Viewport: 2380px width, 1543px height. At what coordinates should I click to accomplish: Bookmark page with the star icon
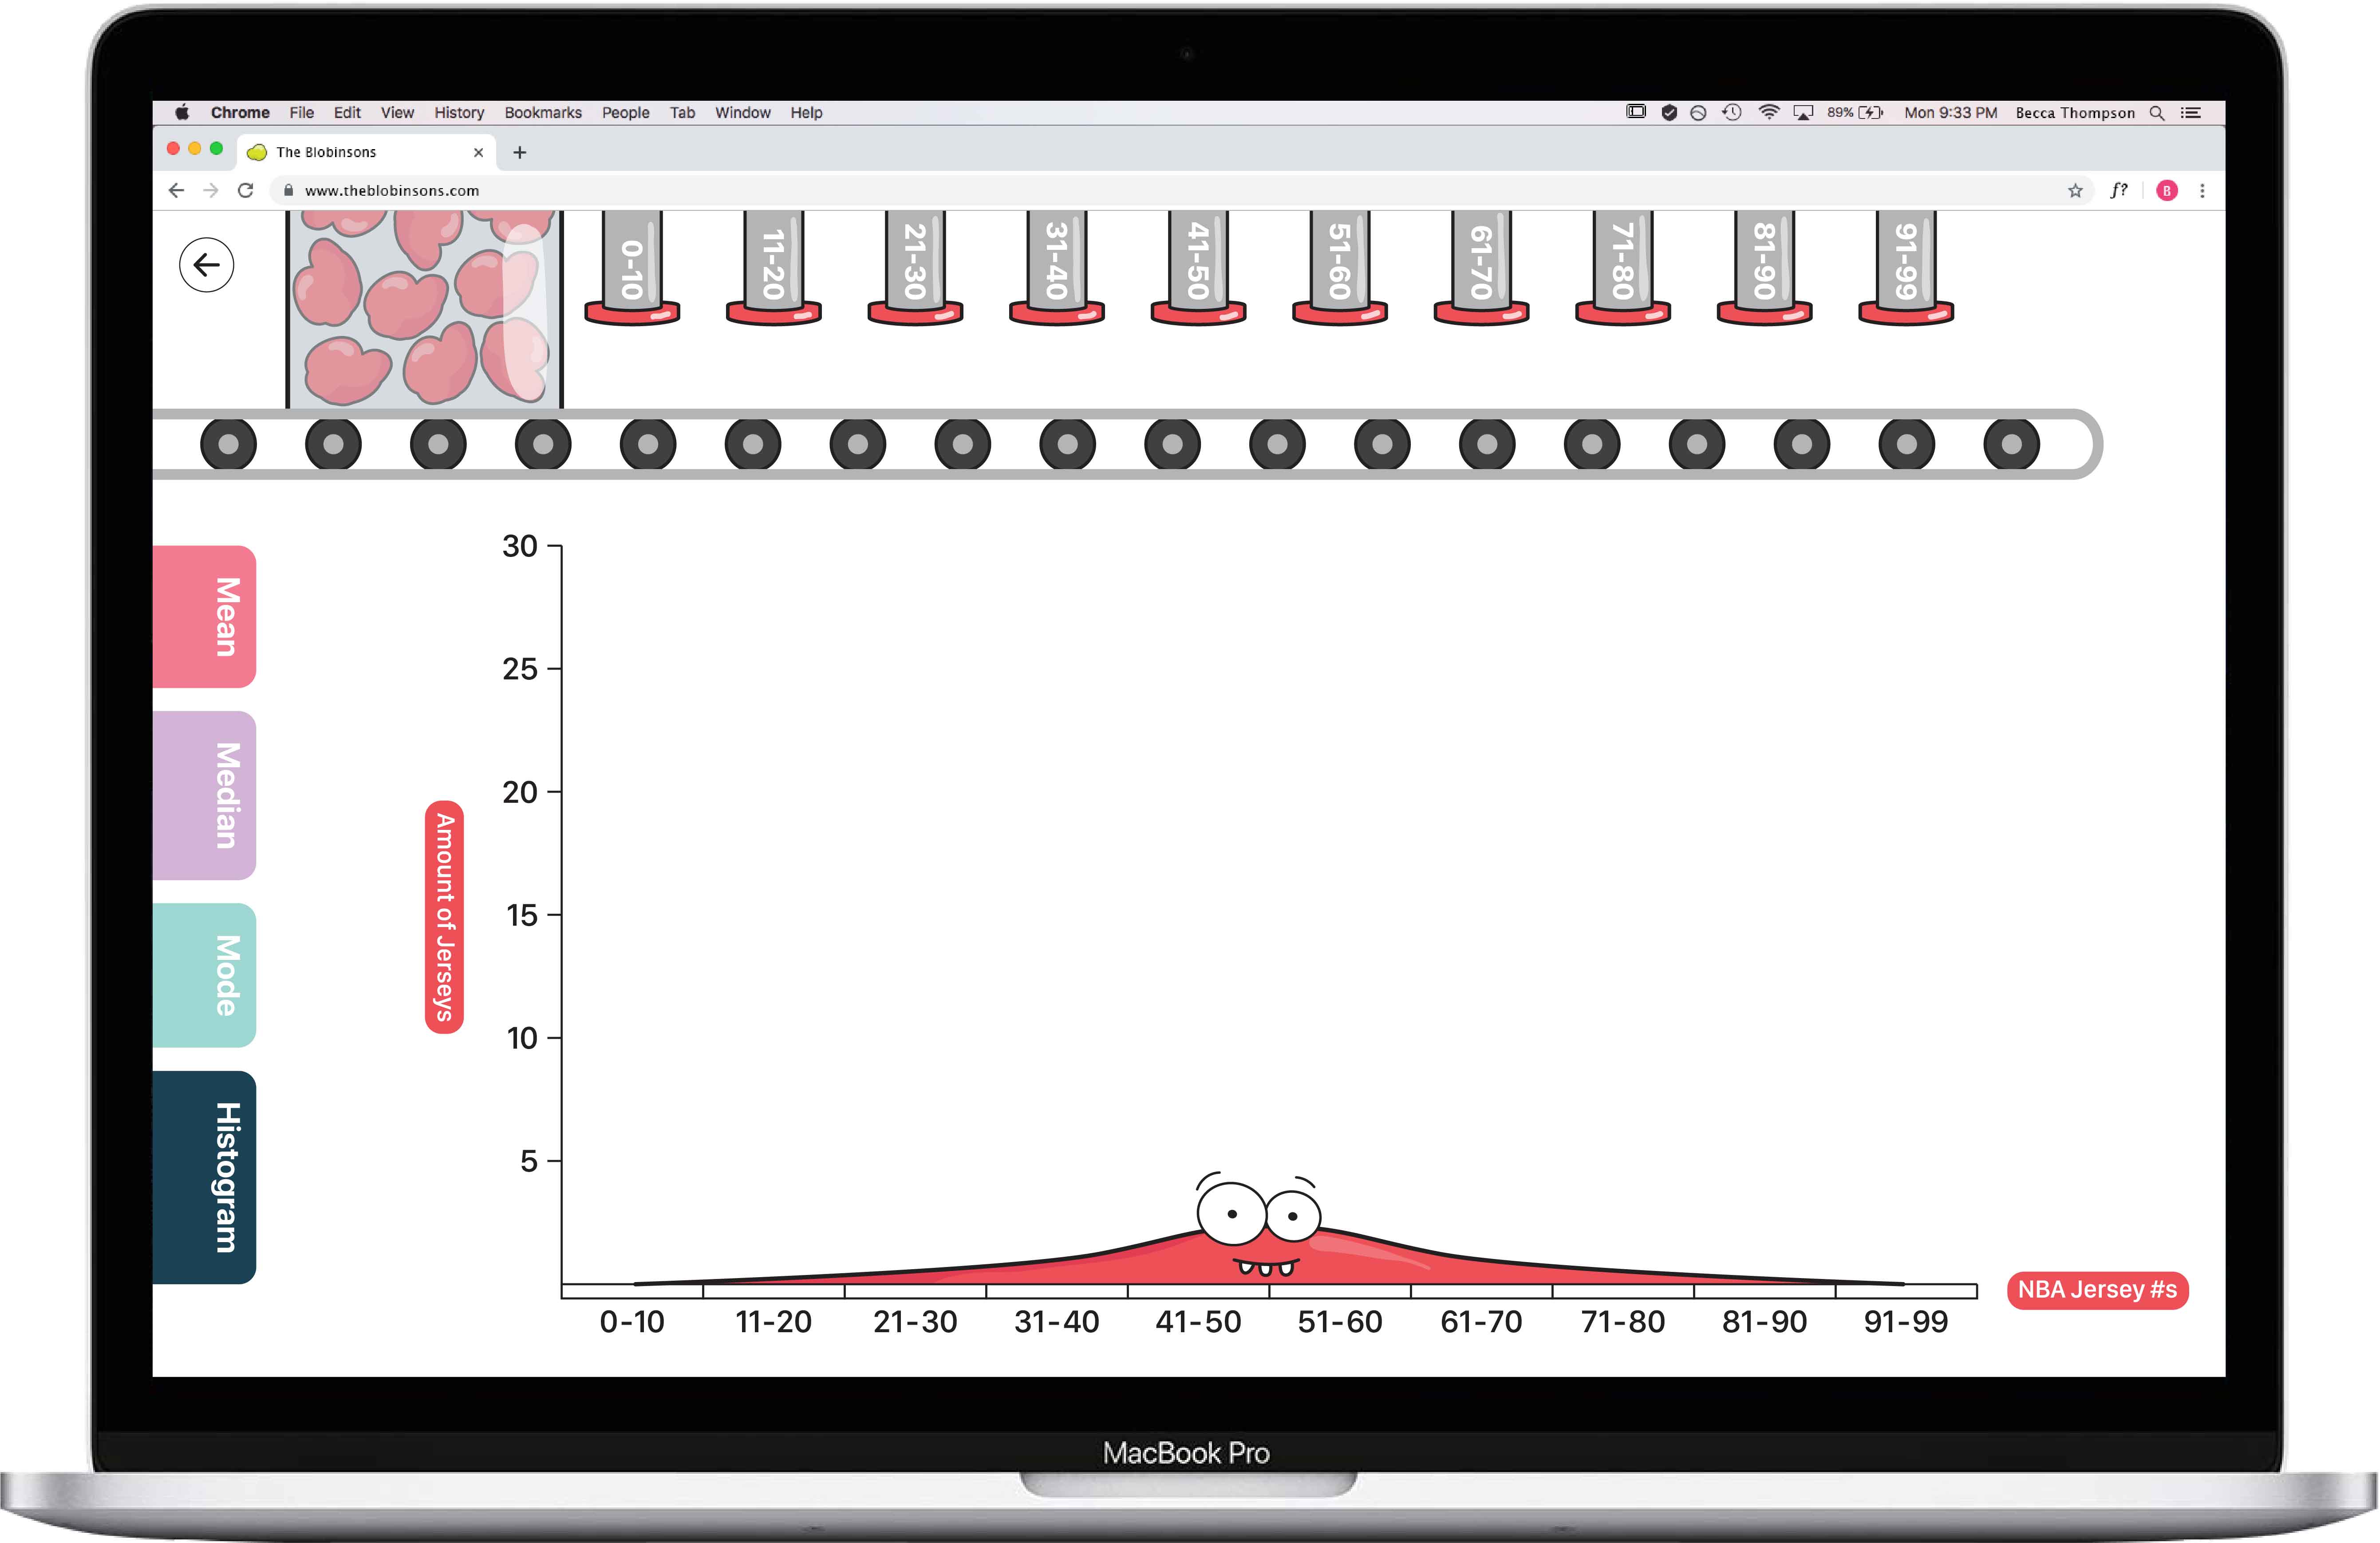2075,190
